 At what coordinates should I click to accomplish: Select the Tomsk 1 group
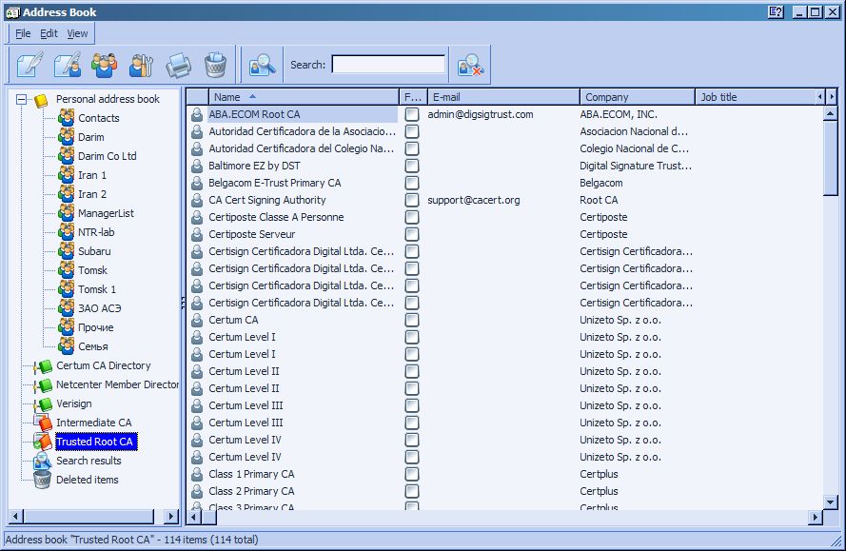pyautogui.click(x=97, y=289)
